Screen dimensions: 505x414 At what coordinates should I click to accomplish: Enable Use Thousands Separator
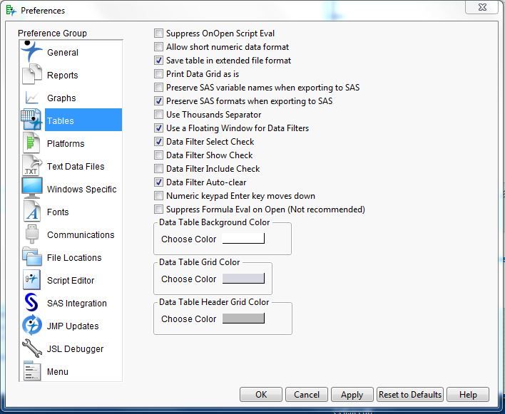[158, 114]
